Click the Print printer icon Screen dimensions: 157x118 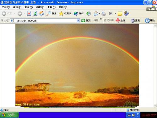point(104,14)
